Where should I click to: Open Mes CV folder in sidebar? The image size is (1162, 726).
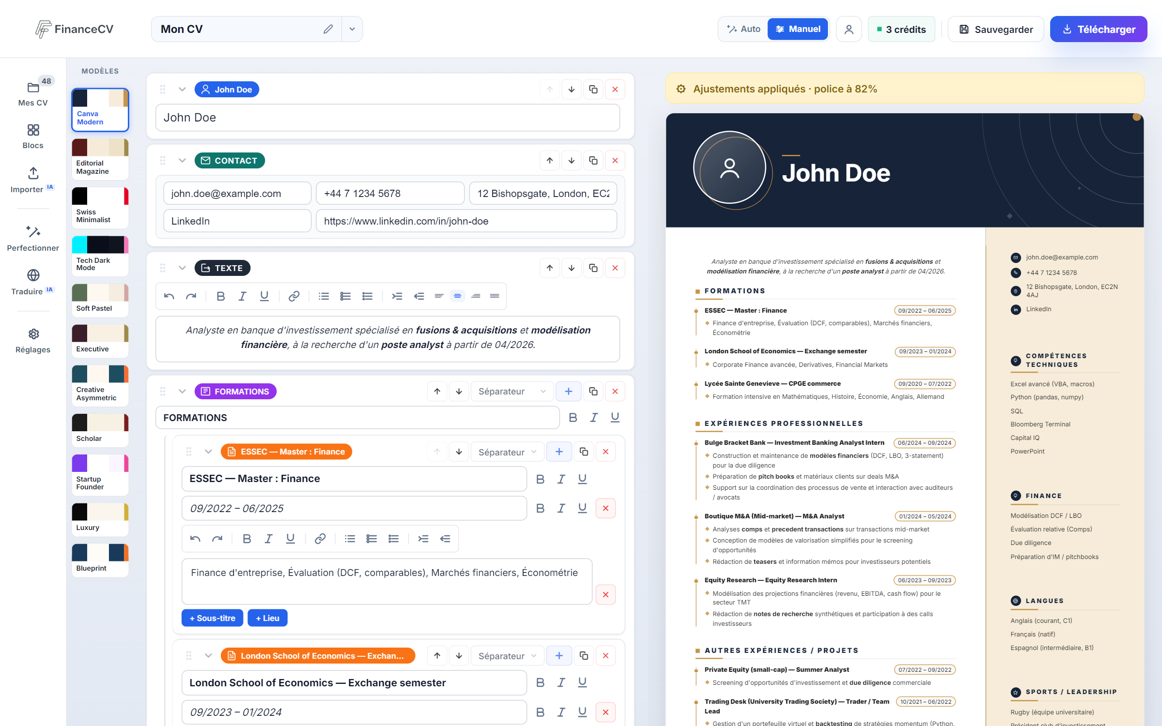[x=33, y=93]
